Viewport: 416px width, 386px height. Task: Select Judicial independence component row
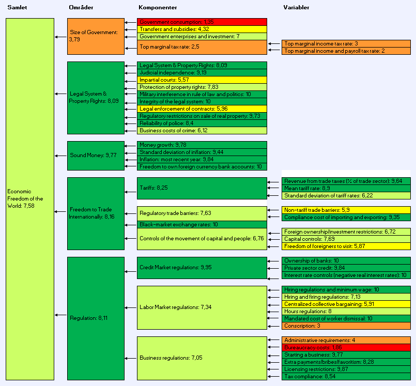202,73
